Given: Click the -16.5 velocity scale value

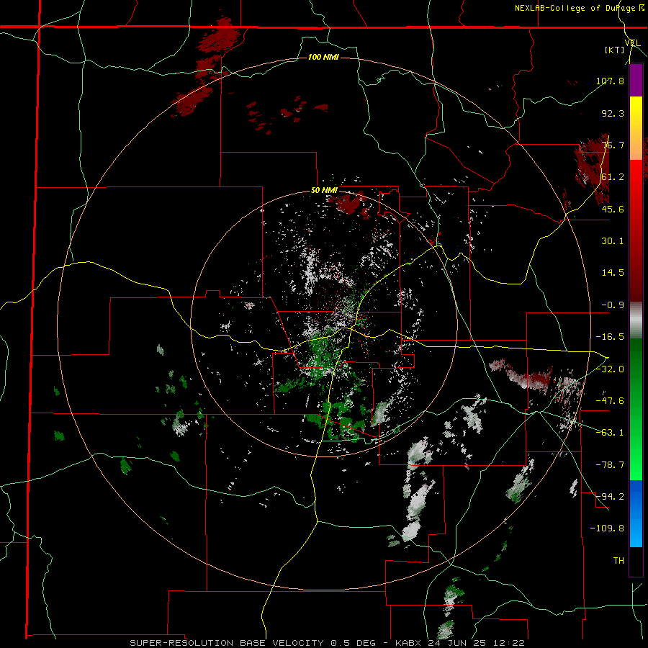Looking at the screenshot, I should (610, 337).
